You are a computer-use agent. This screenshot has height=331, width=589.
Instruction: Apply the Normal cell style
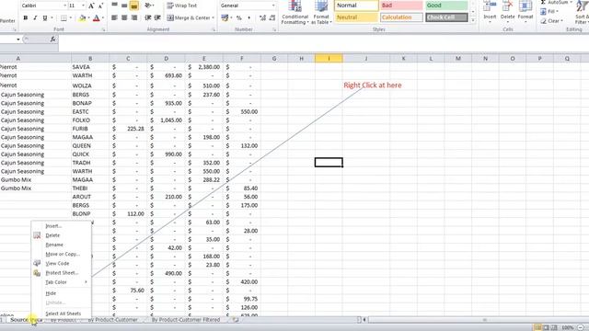click(356, 6)
